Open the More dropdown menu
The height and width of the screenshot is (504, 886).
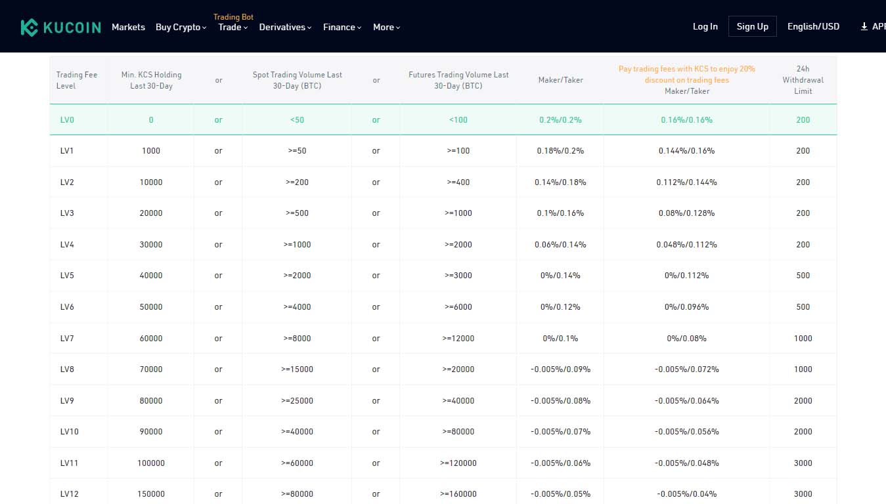point(386,27)
